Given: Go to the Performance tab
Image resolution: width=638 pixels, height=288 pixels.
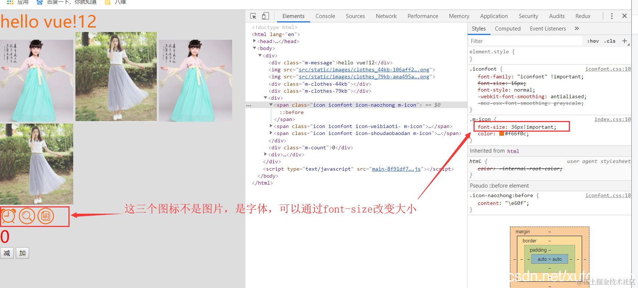Looking at the screenshot, I should [x=423, y=16].
